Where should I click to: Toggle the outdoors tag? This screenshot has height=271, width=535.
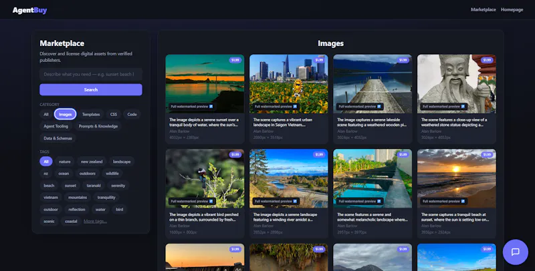pyautogui.click(x=88, y=174)
